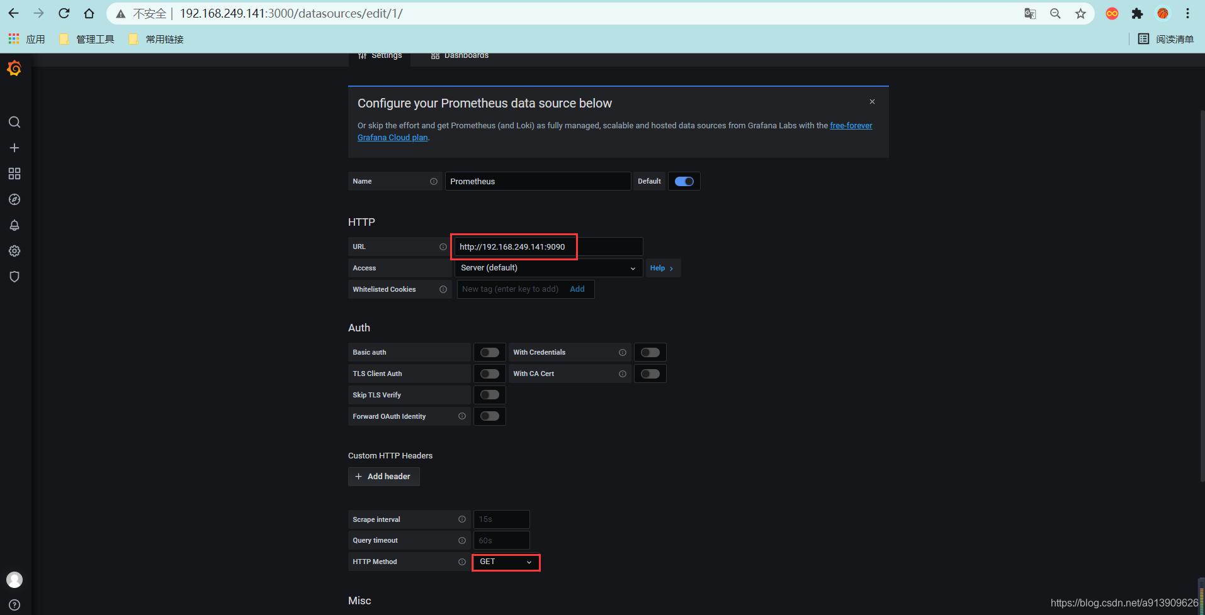Open HTTP Method GET dropdown
The width and height of the screenshot is (1205, 615).
click(x=506, y=562)
